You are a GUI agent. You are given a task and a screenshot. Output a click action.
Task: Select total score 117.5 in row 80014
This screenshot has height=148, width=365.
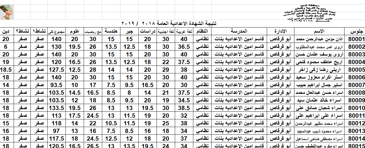click(57, 138)
